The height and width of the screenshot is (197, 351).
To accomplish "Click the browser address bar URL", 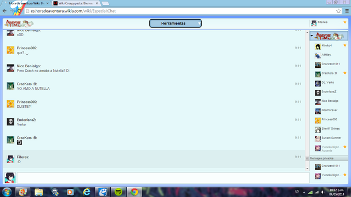I will pyautogui.click(x=73, y=11).
